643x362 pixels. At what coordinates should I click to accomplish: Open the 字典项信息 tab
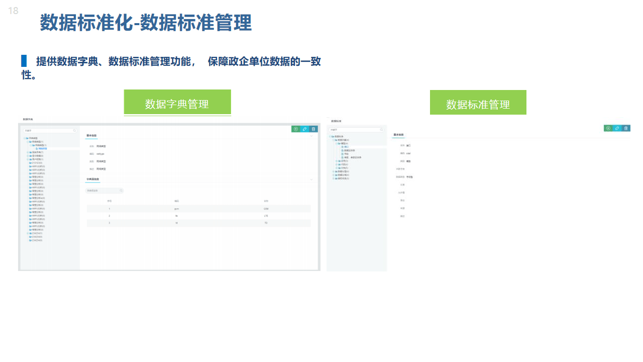click(x=93, y=179)
